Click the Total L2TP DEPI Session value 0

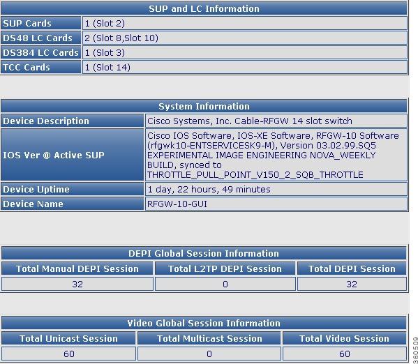(x=225, y=284)
